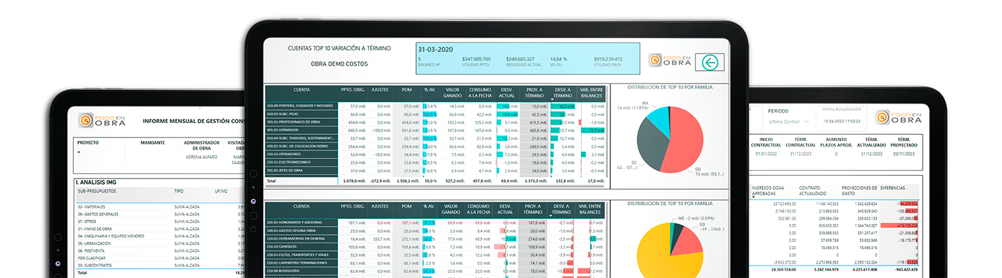The image size is (1002, 278).
Task: Click 03/11/2023 Térm. Proyectado date
Action: [903, 154]
